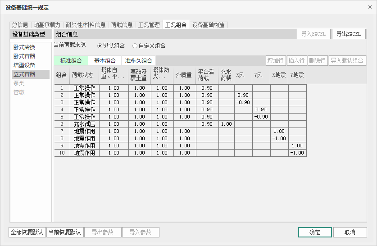This screenshot has width=377, height=246.
Task: Click the 荷载状态 column header
Action: tap(84, 75)
